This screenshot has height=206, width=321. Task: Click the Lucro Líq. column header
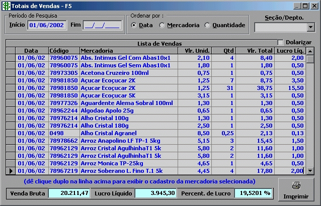click(290, 51)
